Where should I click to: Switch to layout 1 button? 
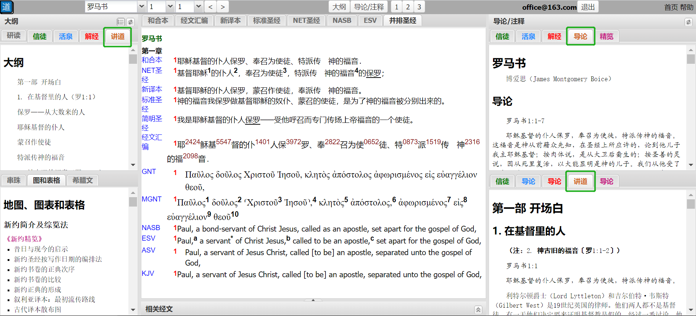click(397, 7)
